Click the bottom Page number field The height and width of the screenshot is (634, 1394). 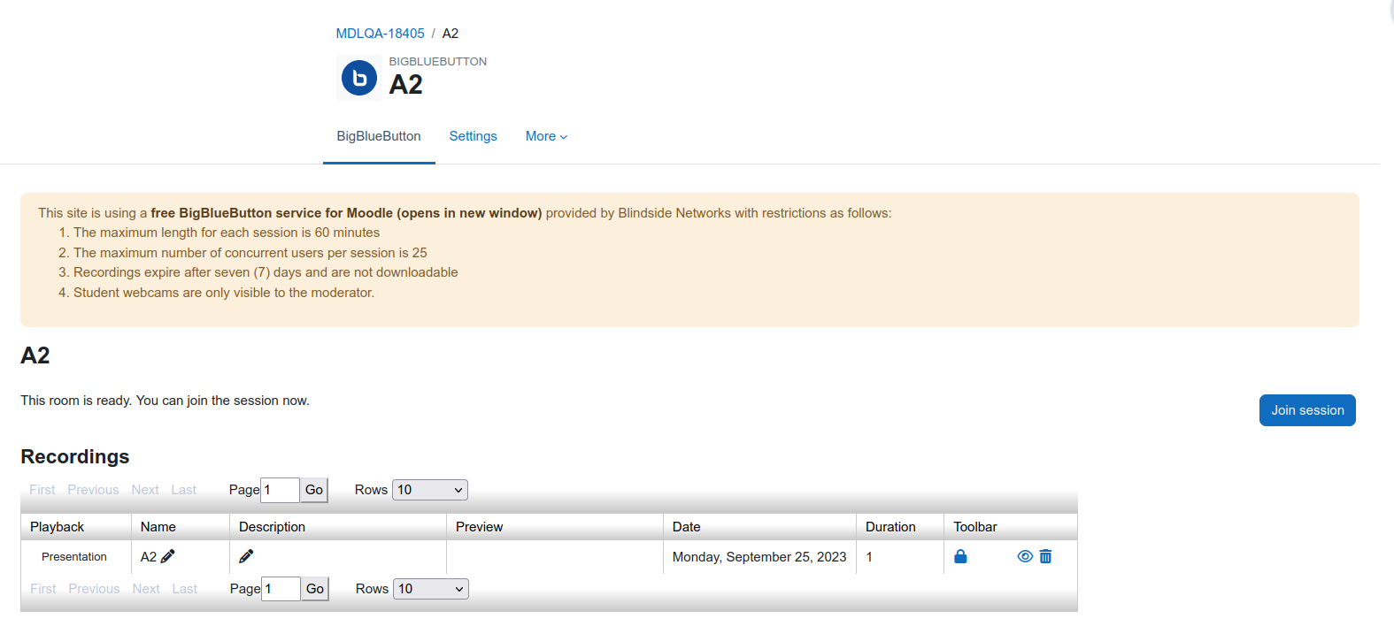281,589
